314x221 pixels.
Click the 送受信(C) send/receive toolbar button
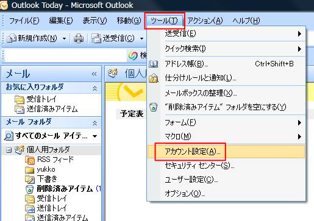113,38
